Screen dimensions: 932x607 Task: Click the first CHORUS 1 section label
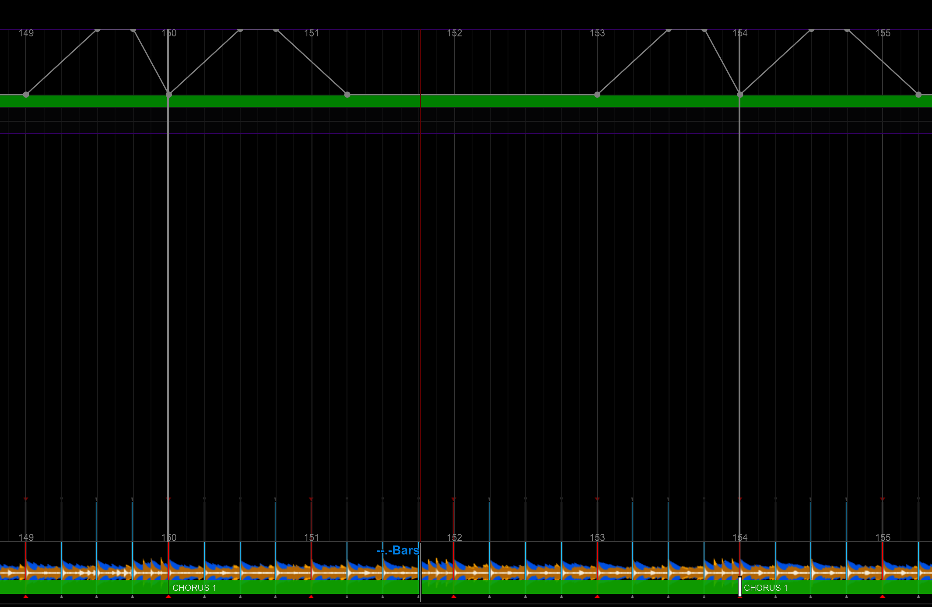(x=194, y=588)
